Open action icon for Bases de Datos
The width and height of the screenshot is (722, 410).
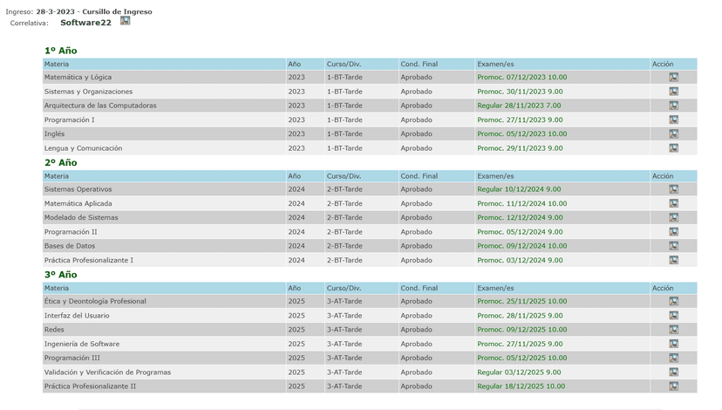[673, 246]
